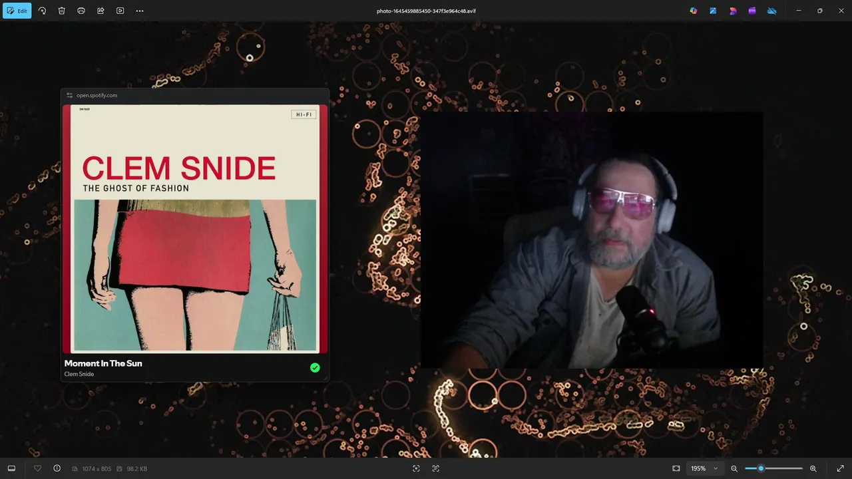Click the Clem Snide artist name under the title
This screenshot has width=852, height=479.
click(79, 374)
